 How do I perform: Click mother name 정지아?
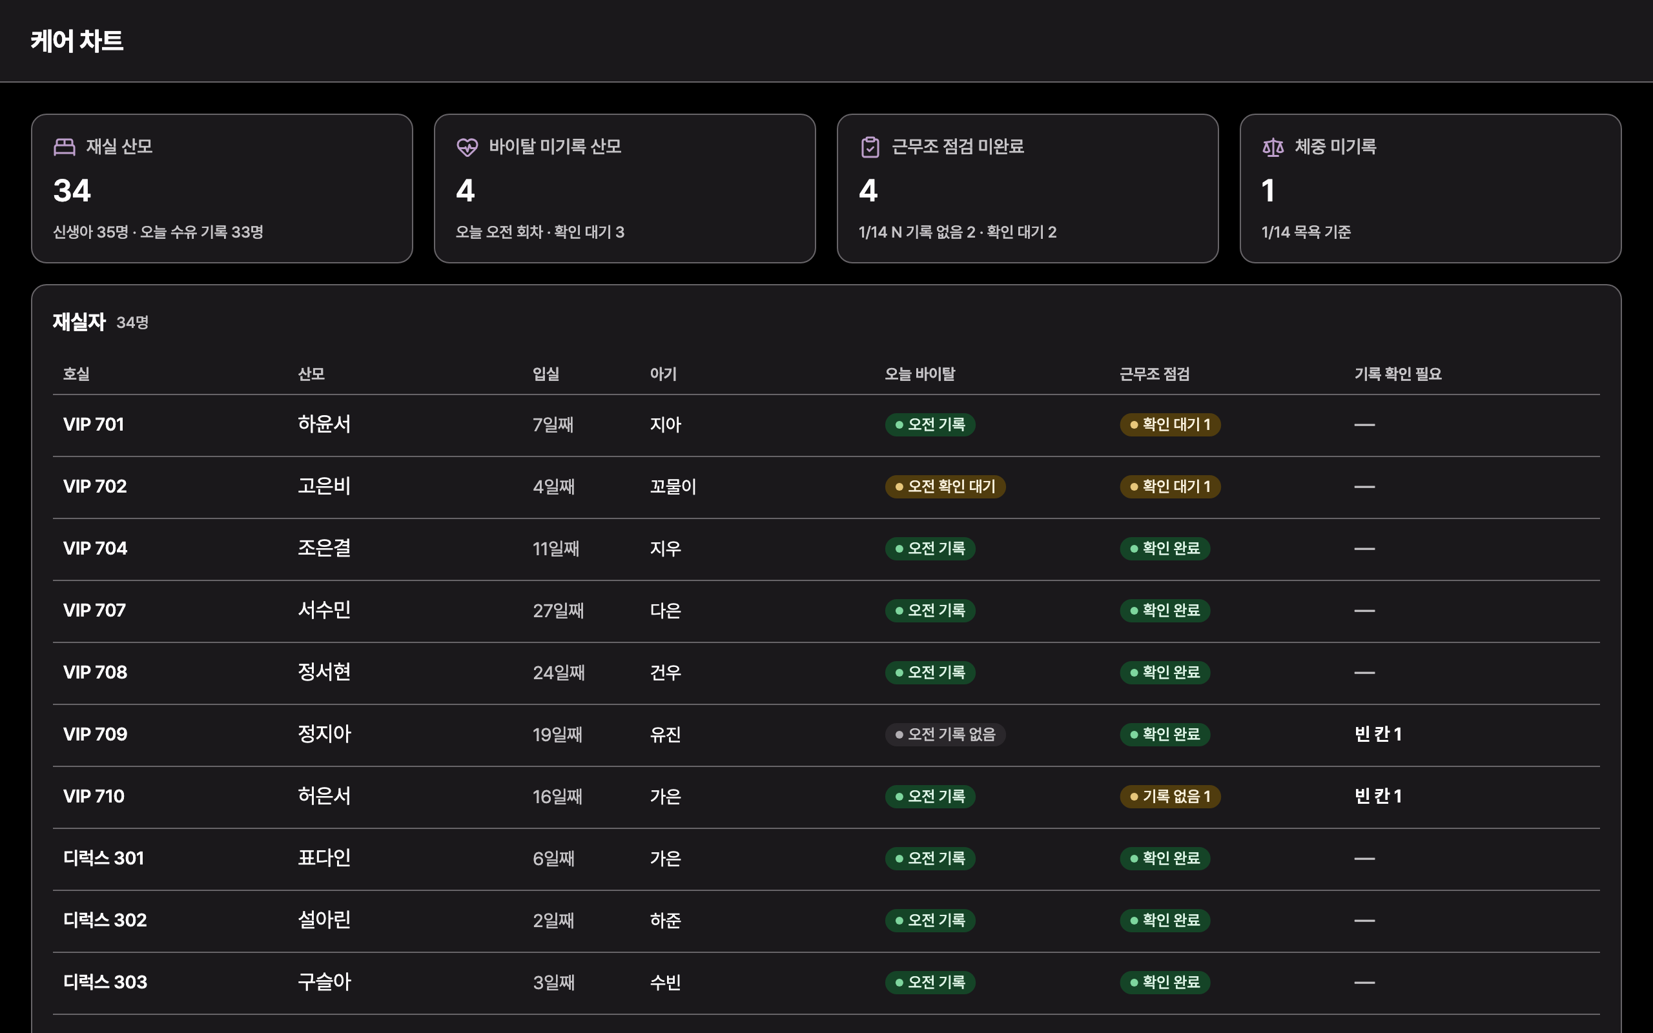pyautogui.click(x=324, y=735)
